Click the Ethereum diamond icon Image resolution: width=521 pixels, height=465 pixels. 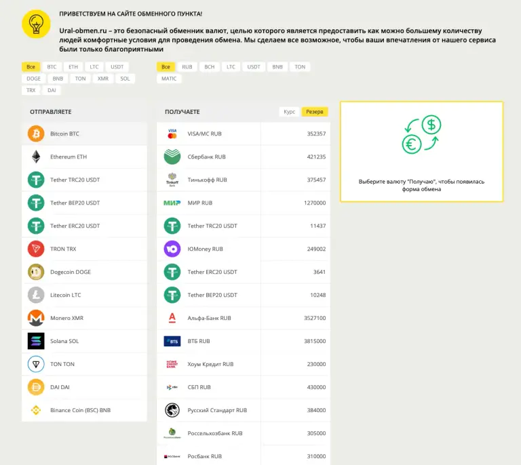click(x=36, y=157)
